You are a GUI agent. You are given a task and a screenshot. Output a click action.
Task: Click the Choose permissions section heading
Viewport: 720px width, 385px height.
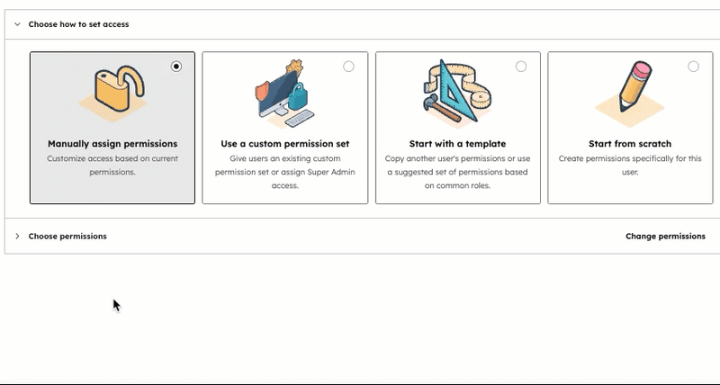[x=67, y=237]
